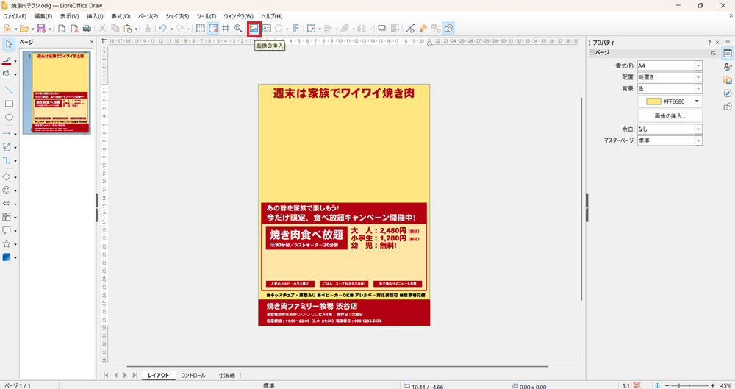Screen dimensions: 735x389
Task: Click the zoom slider in status bar
Action: (689, 386)
